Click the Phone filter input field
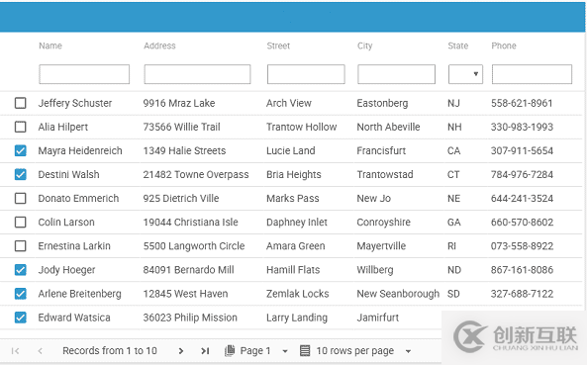The width and height of the screenshot is (587, 365). click(x=532, y=74)
